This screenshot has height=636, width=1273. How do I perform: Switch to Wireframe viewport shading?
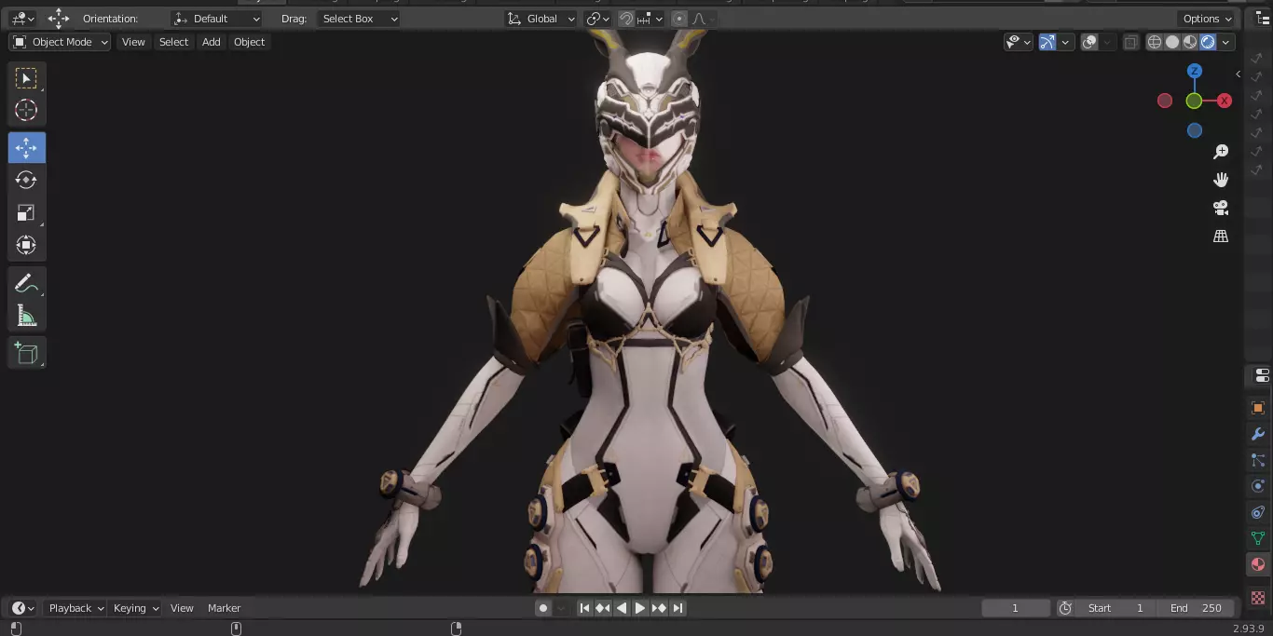click(1155, 42)
